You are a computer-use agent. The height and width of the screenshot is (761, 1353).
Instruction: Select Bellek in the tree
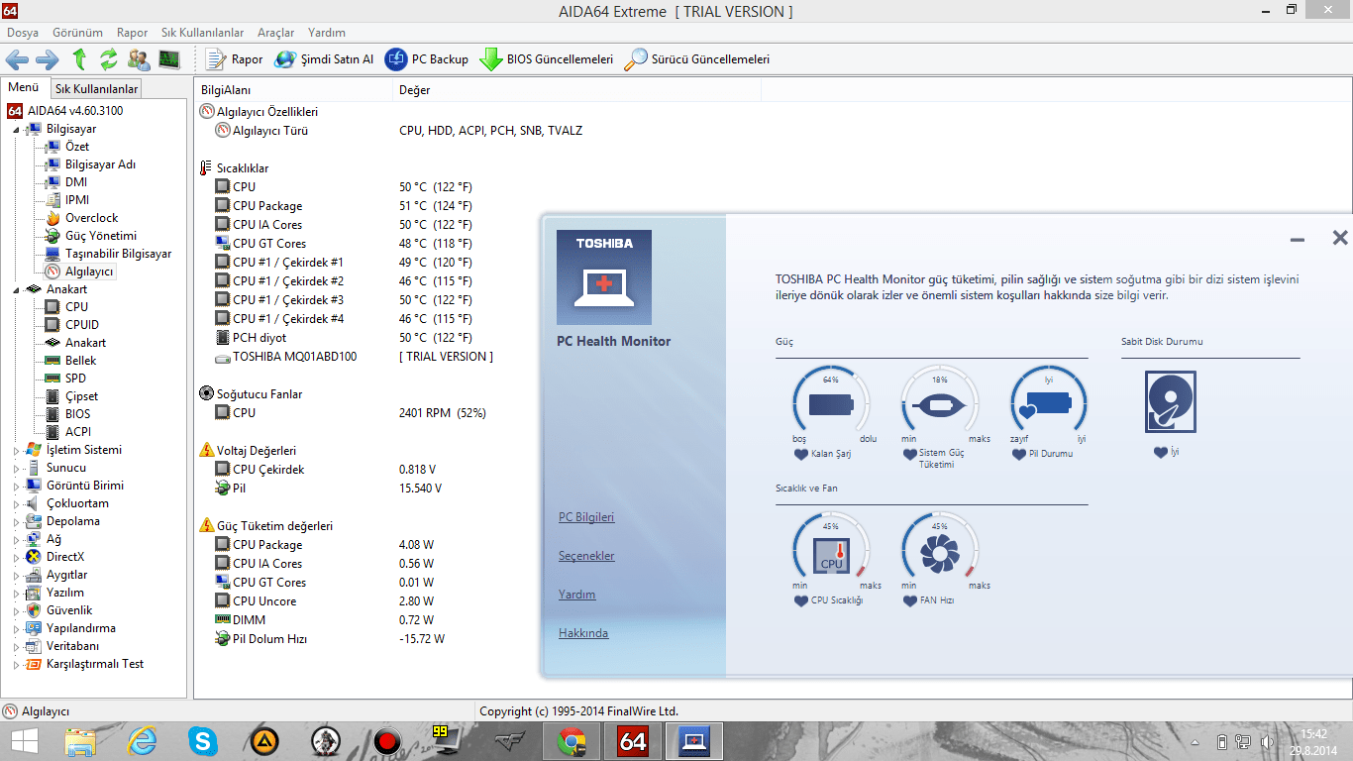pyautogui.click(x=81, y=361)
